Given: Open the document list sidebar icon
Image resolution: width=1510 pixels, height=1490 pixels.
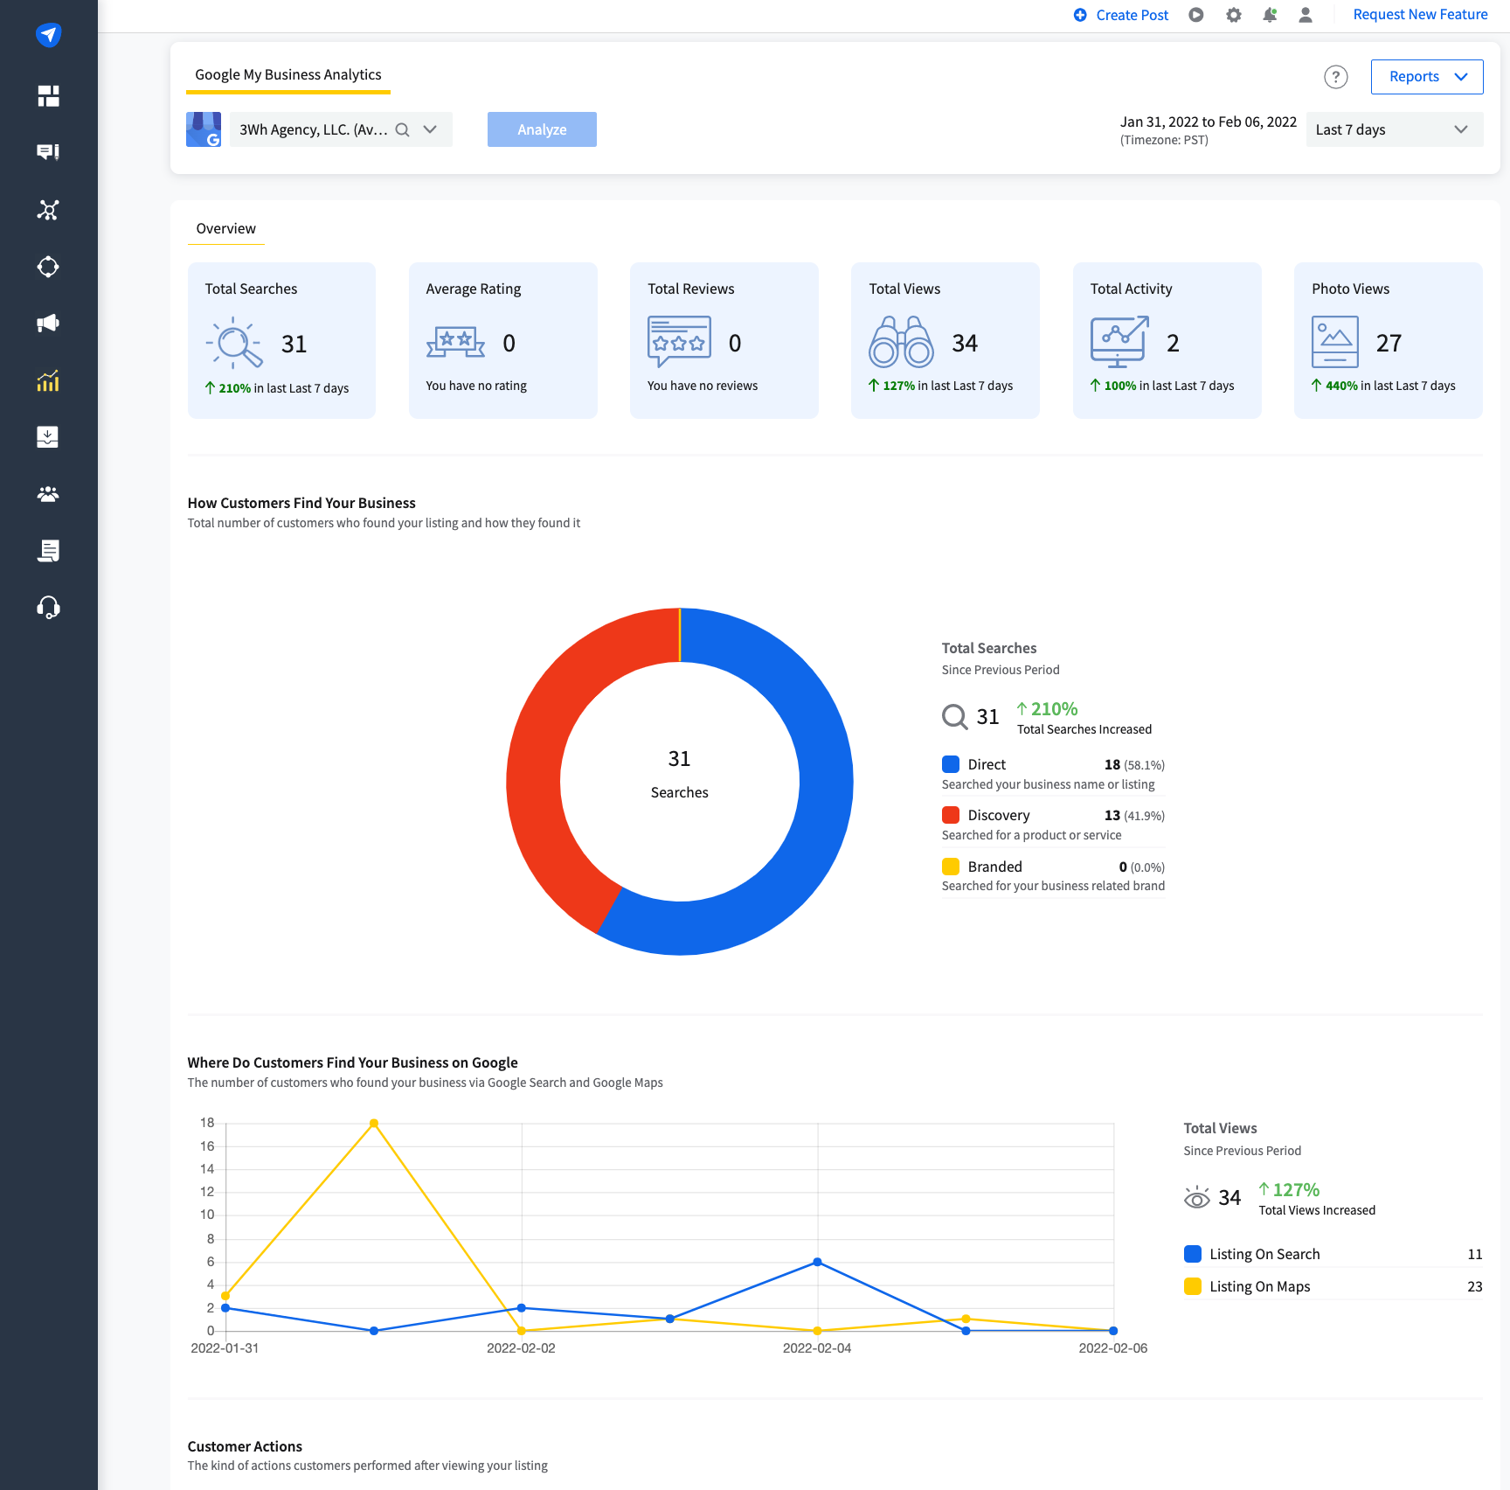Looking at the screenshot, I should [x=48, y=551].
